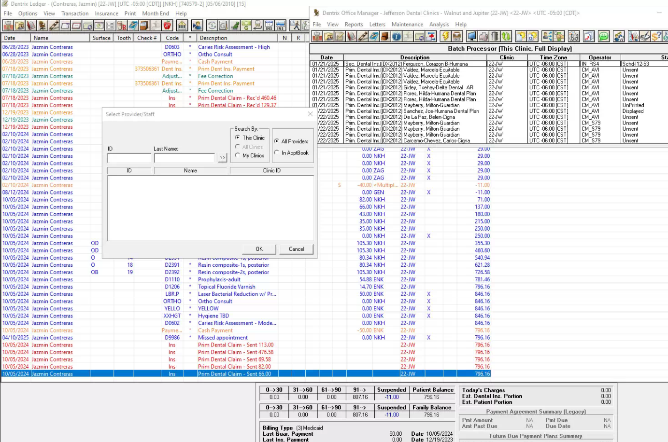Open the Insurance menu in Ledger

pos(106,14)
